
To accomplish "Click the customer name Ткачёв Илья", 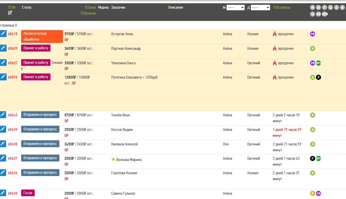I will click(x=121, y=115).
